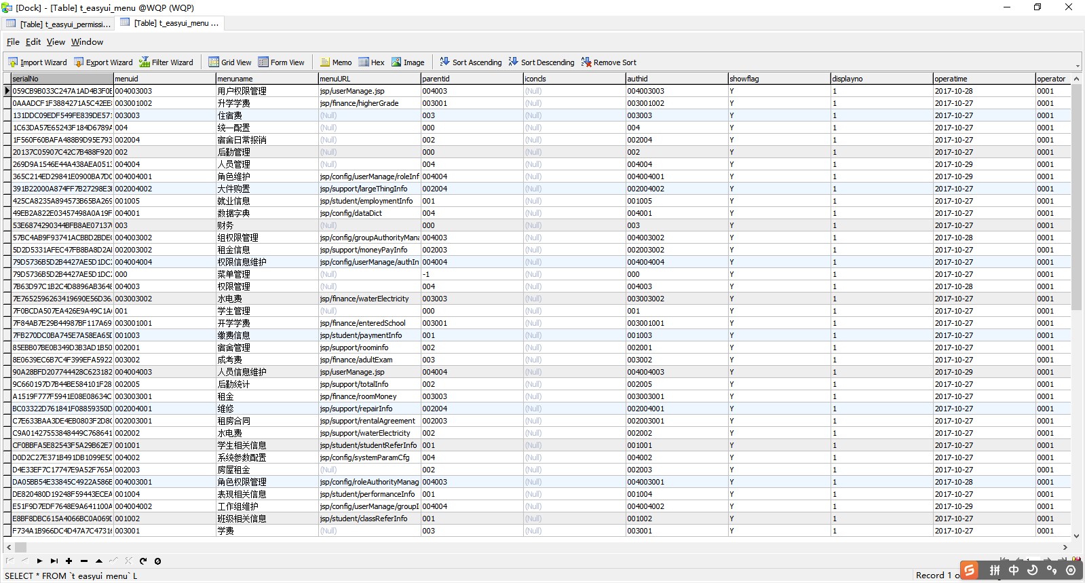Click the scroll up arrow of the grid
Screen dimensions: 1085x583
1077,79
